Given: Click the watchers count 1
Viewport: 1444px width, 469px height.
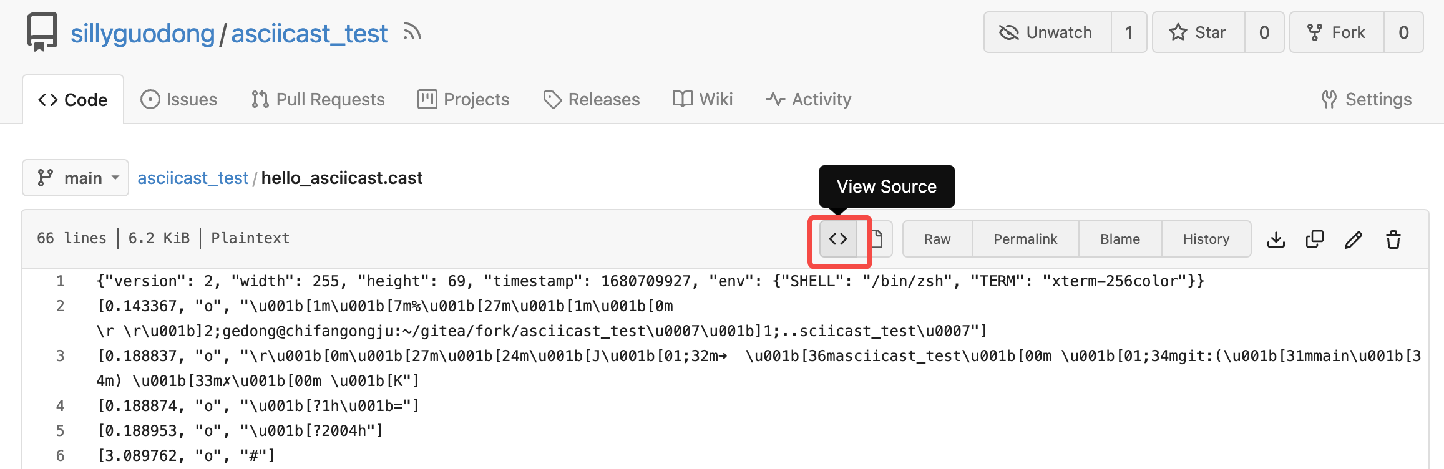Looking at the screenshot, I should click(x=1129, y=32).
